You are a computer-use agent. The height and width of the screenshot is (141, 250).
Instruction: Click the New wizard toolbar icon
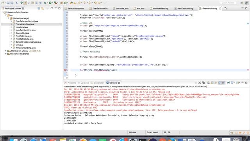coord(3,3)
